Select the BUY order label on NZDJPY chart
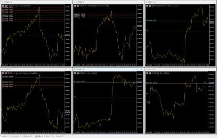 151,20
